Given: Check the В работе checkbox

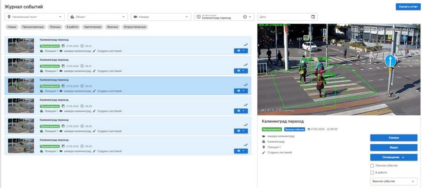Looking at the screenshot, I should (x=372, y=172).
